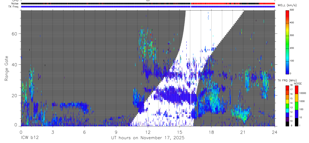
Task: Click the yellow-orange swatch in the NOISE legend
Action: click(x=296, y=98)
